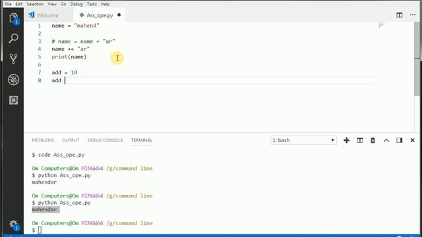
Task: Split the editor to the side
Action: 400,15
